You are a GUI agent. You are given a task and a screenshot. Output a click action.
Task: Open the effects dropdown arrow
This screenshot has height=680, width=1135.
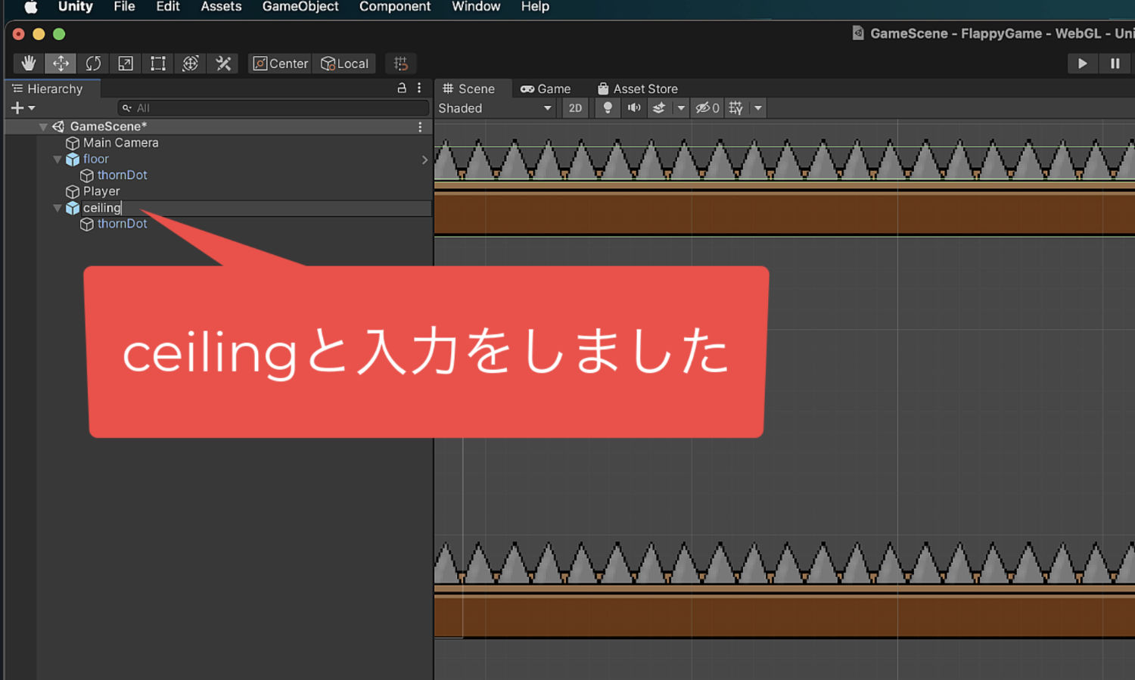(681, 108)
